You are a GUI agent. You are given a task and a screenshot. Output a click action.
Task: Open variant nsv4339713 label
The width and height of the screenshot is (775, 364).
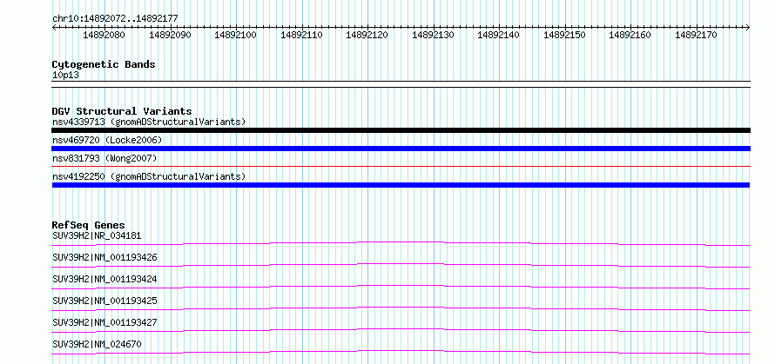pos(149,122)
